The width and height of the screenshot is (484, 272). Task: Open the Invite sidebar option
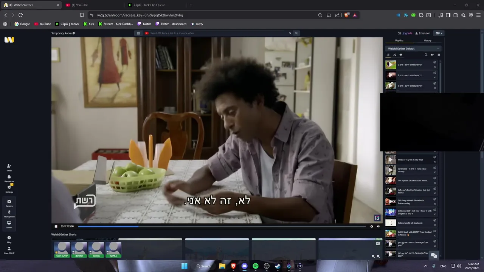pyautogui.click(x=9, y=167)
